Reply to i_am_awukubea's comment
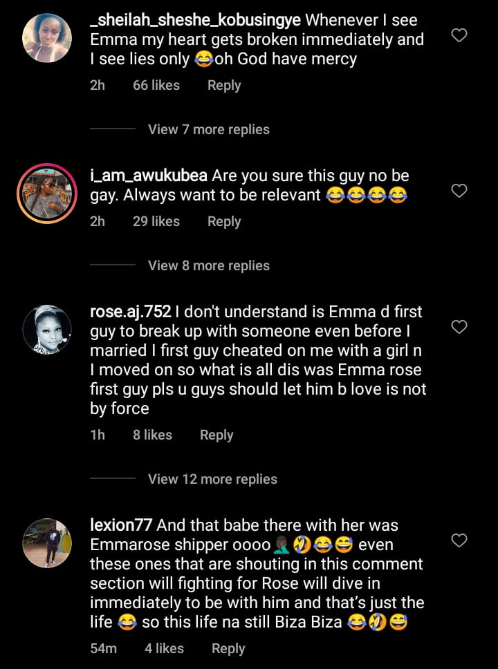498x669 pixels. (x=224, y=222)
